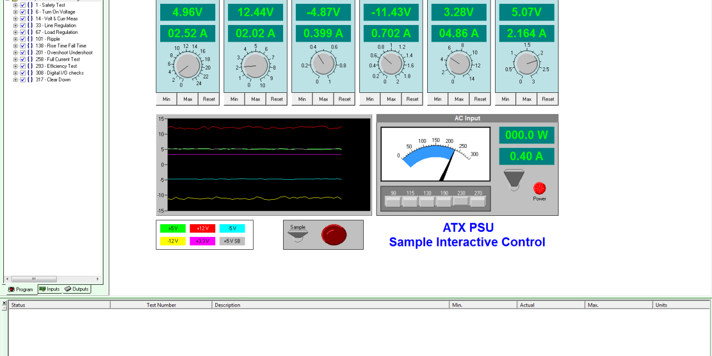Expand the 308 - Digital I/O checks node
This screenshot has height=356, width=712.
16,72
